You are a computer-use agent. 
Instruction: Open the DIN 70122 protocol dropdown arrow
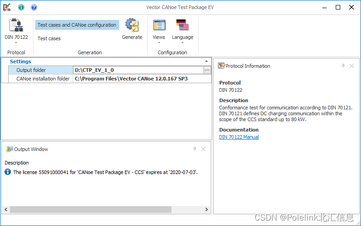tap(16, 42)
